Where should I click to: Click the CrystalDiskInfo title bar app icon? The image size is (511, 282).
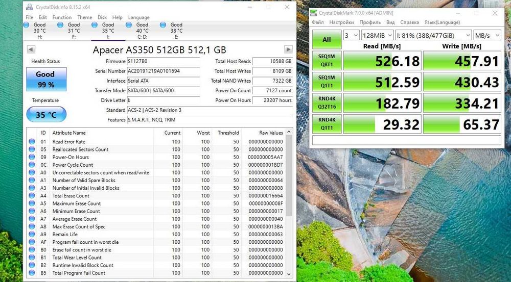point(29,7)
